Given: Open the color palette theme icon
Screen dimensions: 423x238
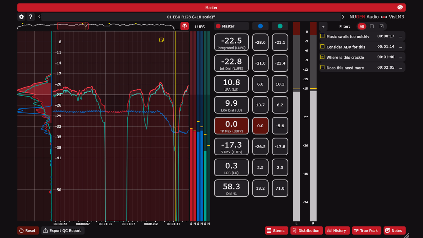Looking at the screenshot, I should pyautogui.click(x=400, y=8).
